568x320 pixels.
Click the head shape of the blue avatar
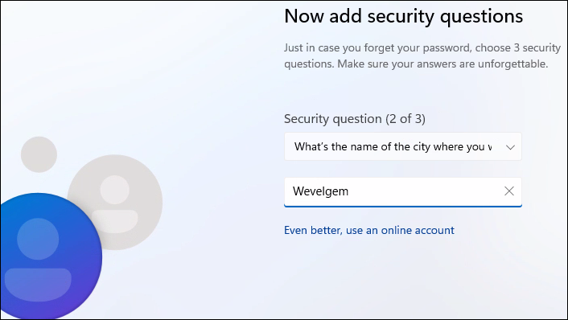[38, 239]
